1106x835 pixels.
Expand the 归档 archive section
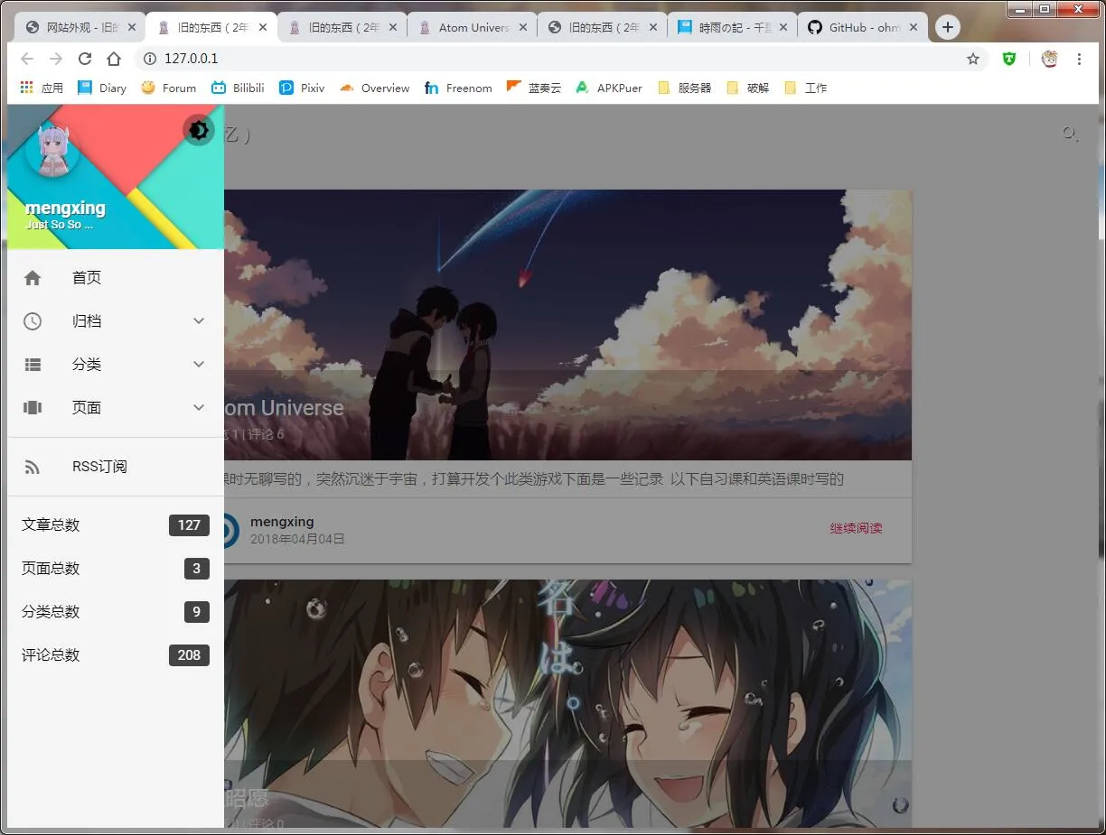click(198, 320)
